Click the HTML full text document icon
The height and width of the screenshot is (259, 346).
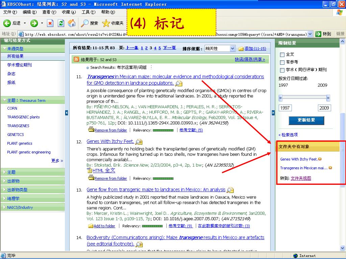tap(89, 170)
